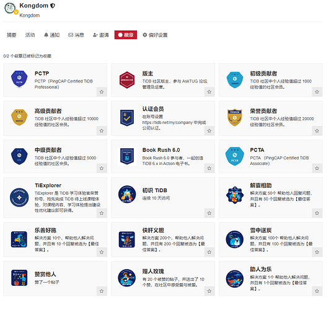The width and height of the screenshot is (329, 310).
Task: Open the 偏好设置 preferences tab
Action: click(x=155, y=35)
